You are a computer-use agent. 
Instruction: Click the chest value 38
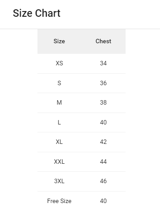pyautogui.click(x=103, y=102)
